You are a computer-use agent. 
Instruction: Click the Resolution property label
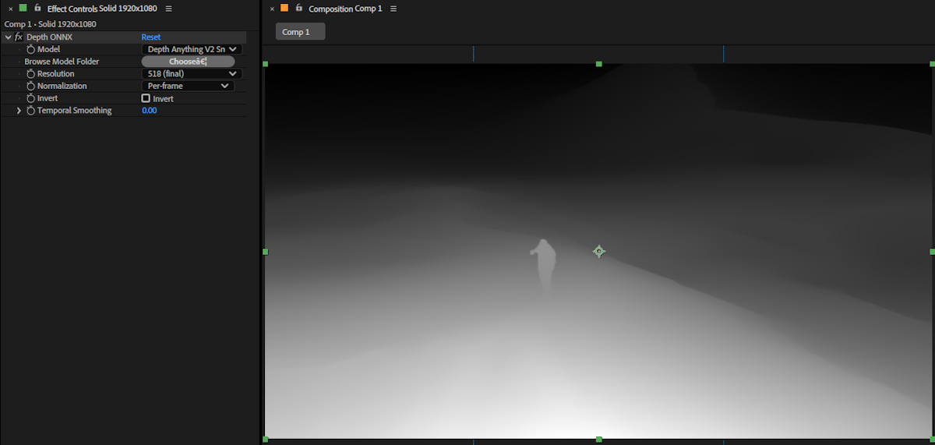pos(56,74)
